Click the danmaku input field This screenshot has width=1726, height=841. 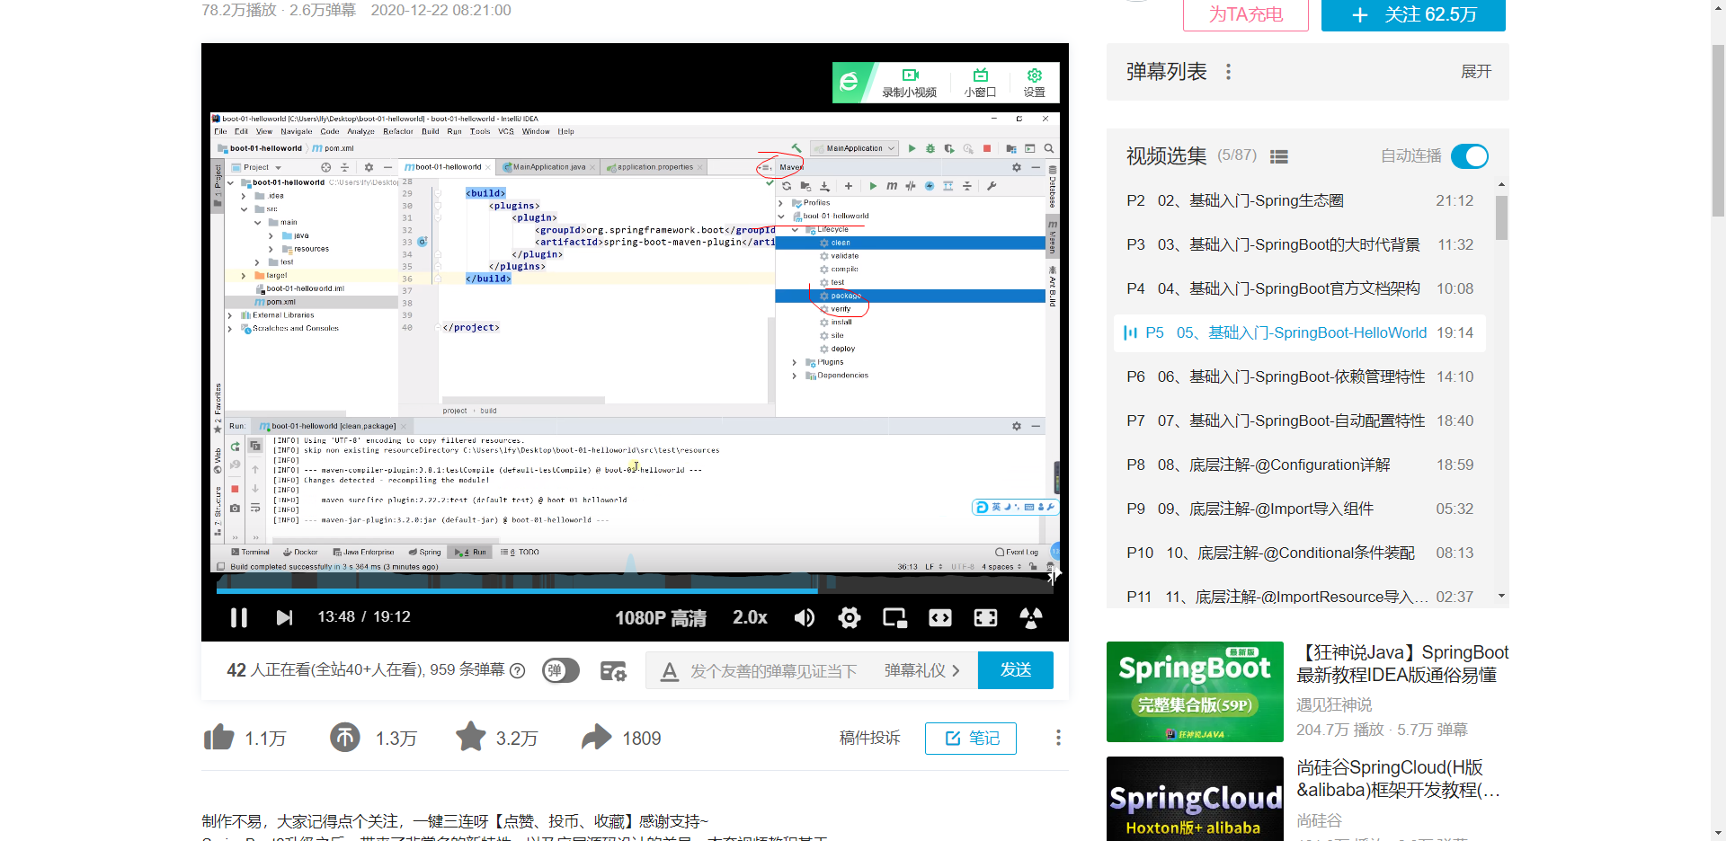(773, 671)
